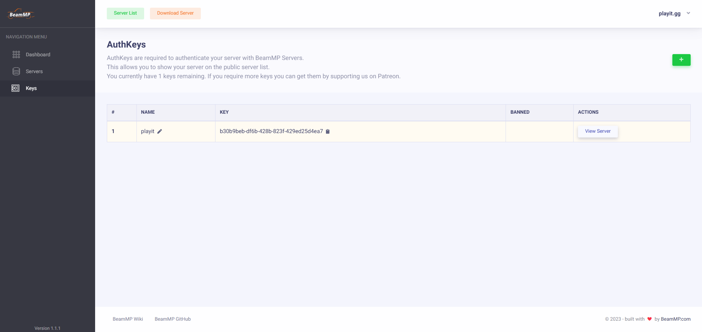The height and width of the screenshot is (332, 702).
Task: Open the BeamMP Wiki footer link
Action: point(128,319)
